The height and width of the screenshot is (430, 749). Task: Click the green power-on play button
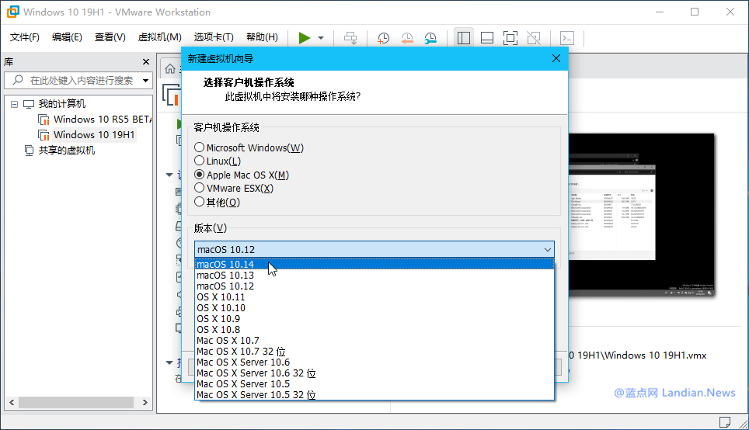tap(305, 38)
